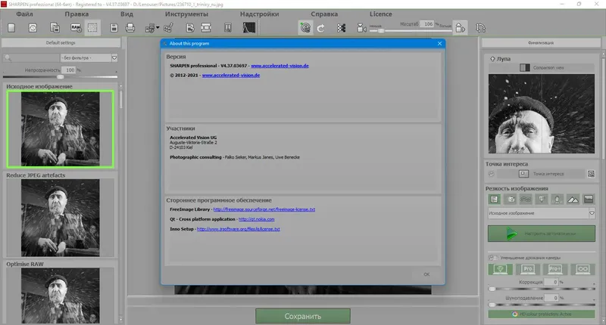
Task: Toggle the real-time preview toolbar icon
Action: click(305, 28)
